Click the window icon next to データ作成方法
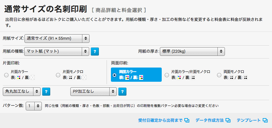 coord(228,120)
